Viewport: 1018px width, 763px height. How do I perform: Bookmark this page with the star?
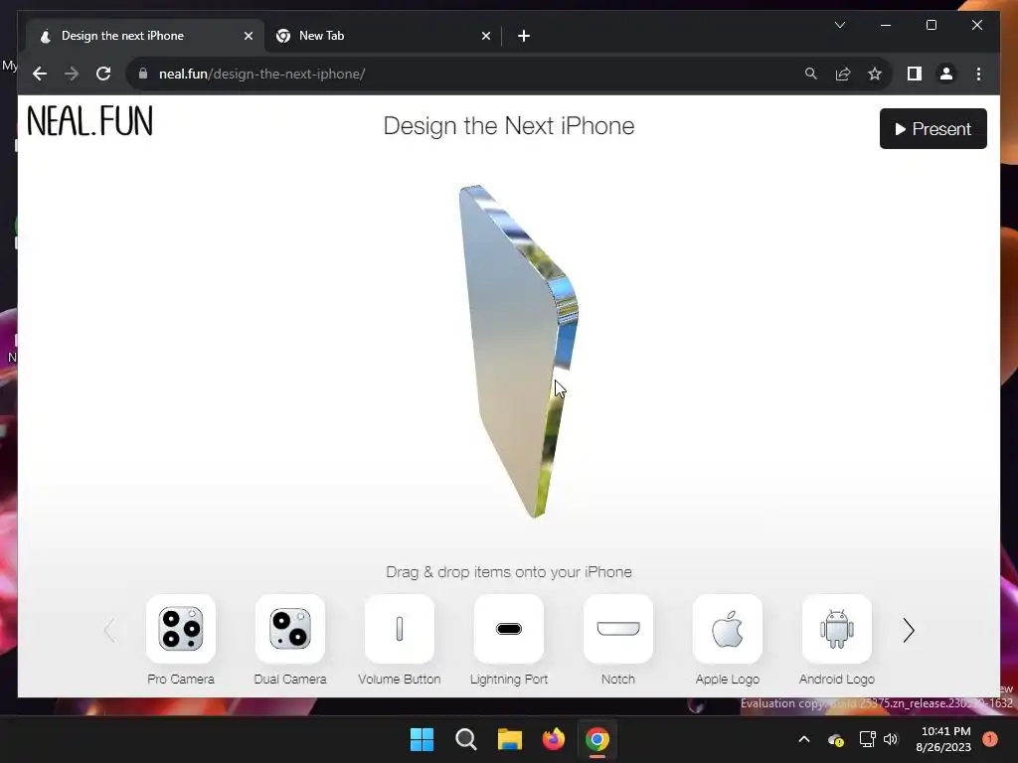pyautogui.click(x=875, y=74)
